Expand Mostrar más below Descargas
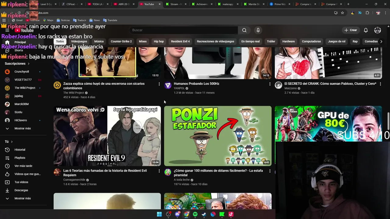Image resolution: width=390 pixels, height=219 pixels. [x=23, y=198]
